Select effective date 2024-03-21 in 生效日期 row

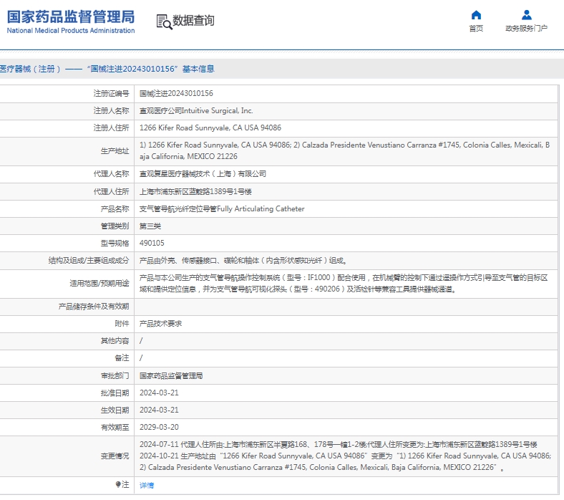click(159, 410)
